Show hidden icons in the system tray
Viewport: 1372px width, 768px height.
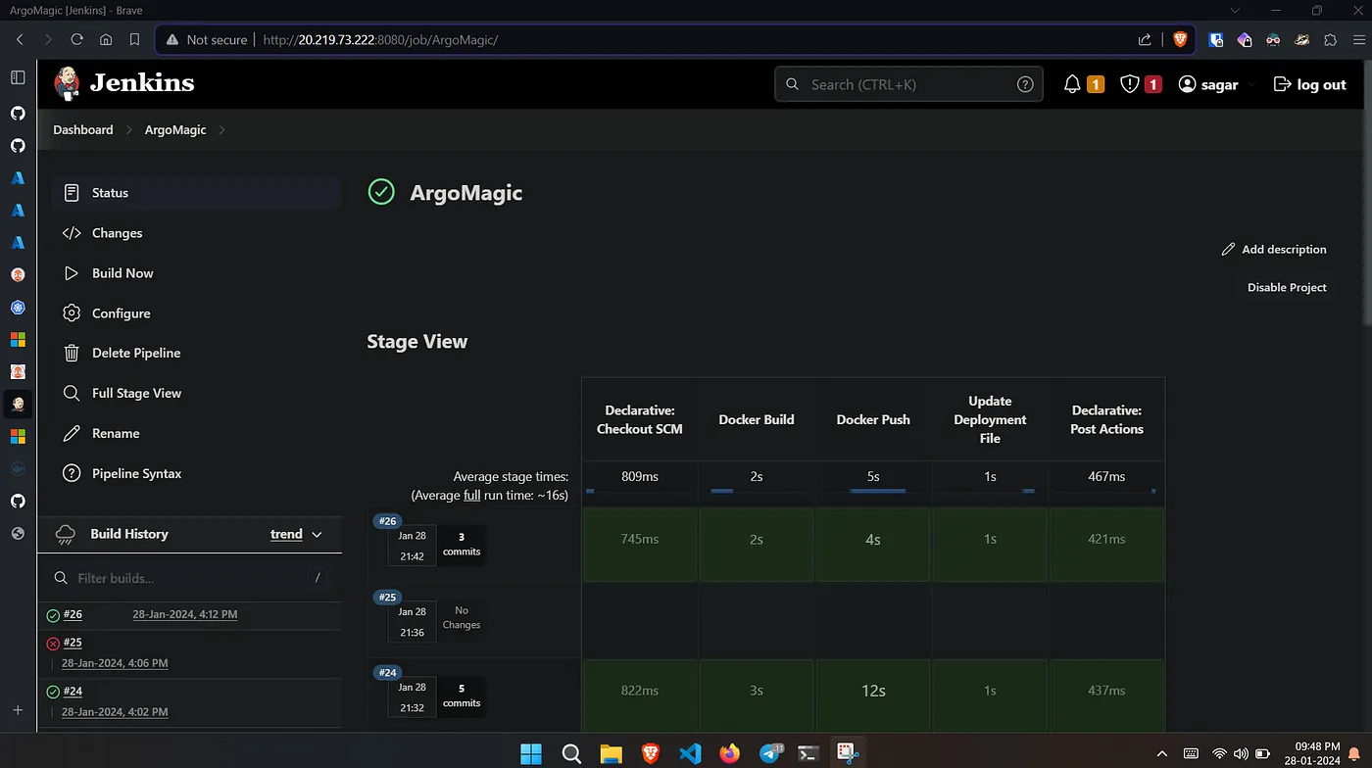(1162, 753)
